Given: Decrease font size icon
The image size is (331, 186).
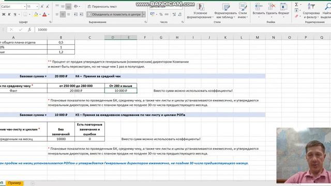Looking at the screenshot, I should (48, 7).
